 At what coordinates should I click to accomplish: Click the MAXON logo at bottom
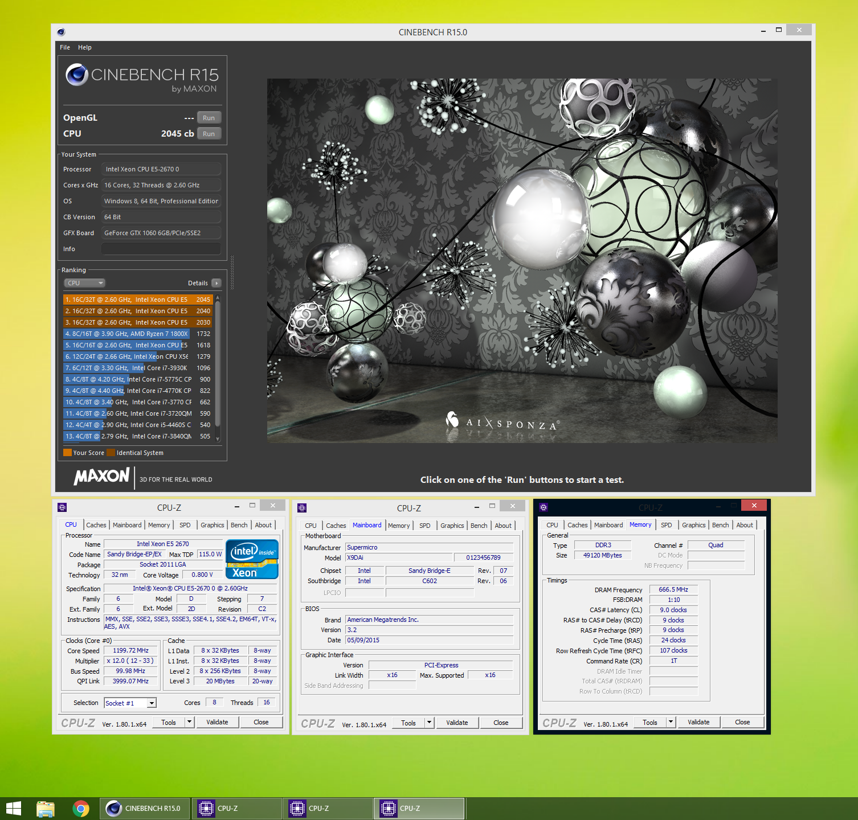click(x=102, y=476)
